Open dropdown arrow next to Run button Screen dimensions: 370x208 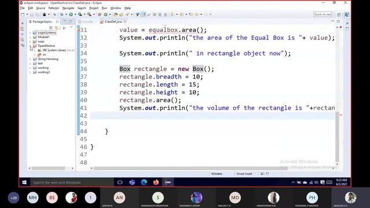point(75,14)
